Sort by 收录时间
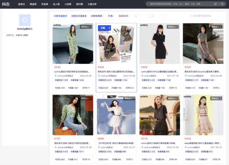Image resolution: width=229 pixels, height=165 pixels. pos(124,16)
